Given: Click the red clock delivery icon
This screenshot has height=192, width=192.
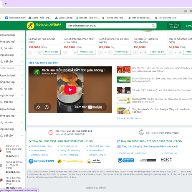Looking at the screenshot, I should click(x=51, y=132).
